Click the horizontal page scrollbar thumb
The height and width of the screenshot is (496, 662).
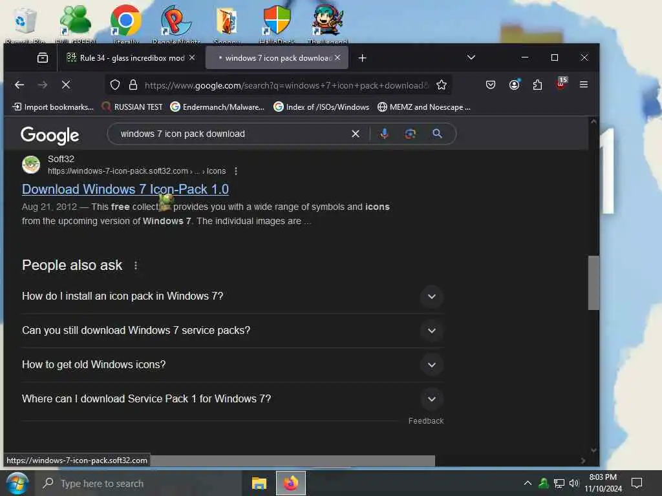[x=292, y=460]
